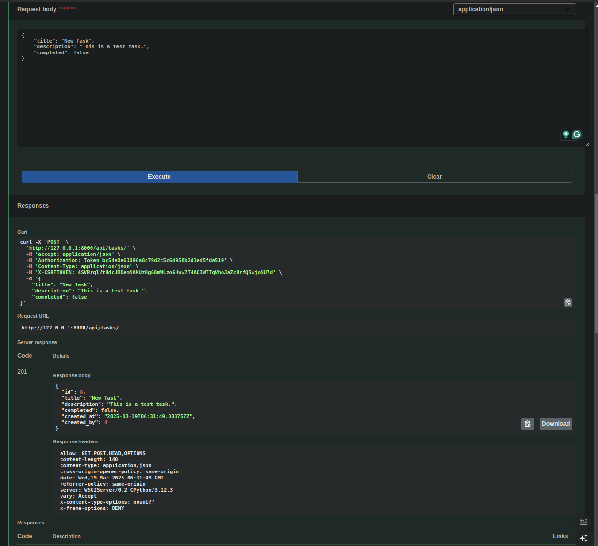The image size is (598, 546).
Task: Click the "referrer-policy: same-origin" header line
Action: pos(103,484)
